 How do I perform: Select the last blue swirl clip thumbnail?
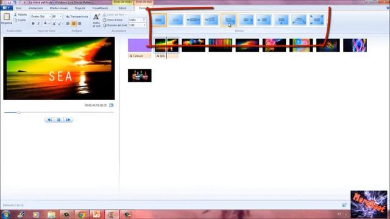355,45
